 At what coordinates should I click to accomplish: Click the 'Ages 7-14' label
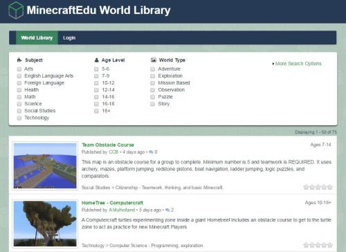pos(320,145)
